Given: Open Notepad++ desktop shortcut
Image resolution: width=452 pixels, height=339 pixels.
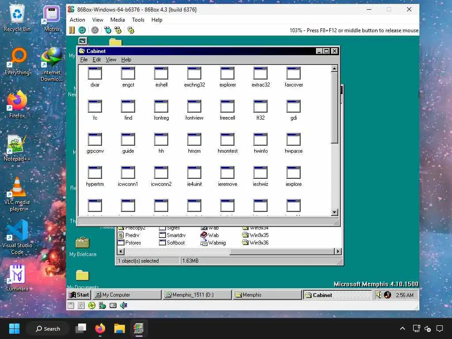Looking at the screenshot, I should coord(17,148).
